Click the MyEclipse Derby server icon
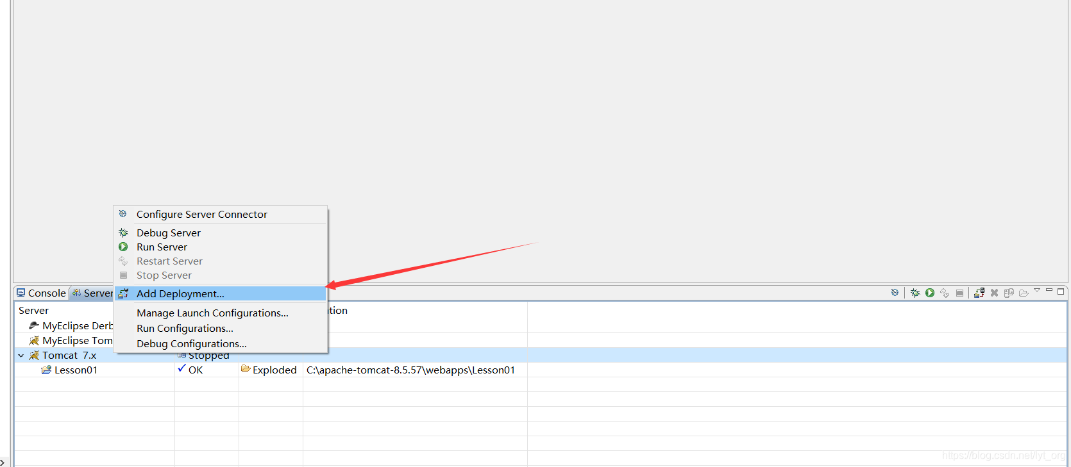This screenshot has height=467, width=1071. (x=34, y=325)
